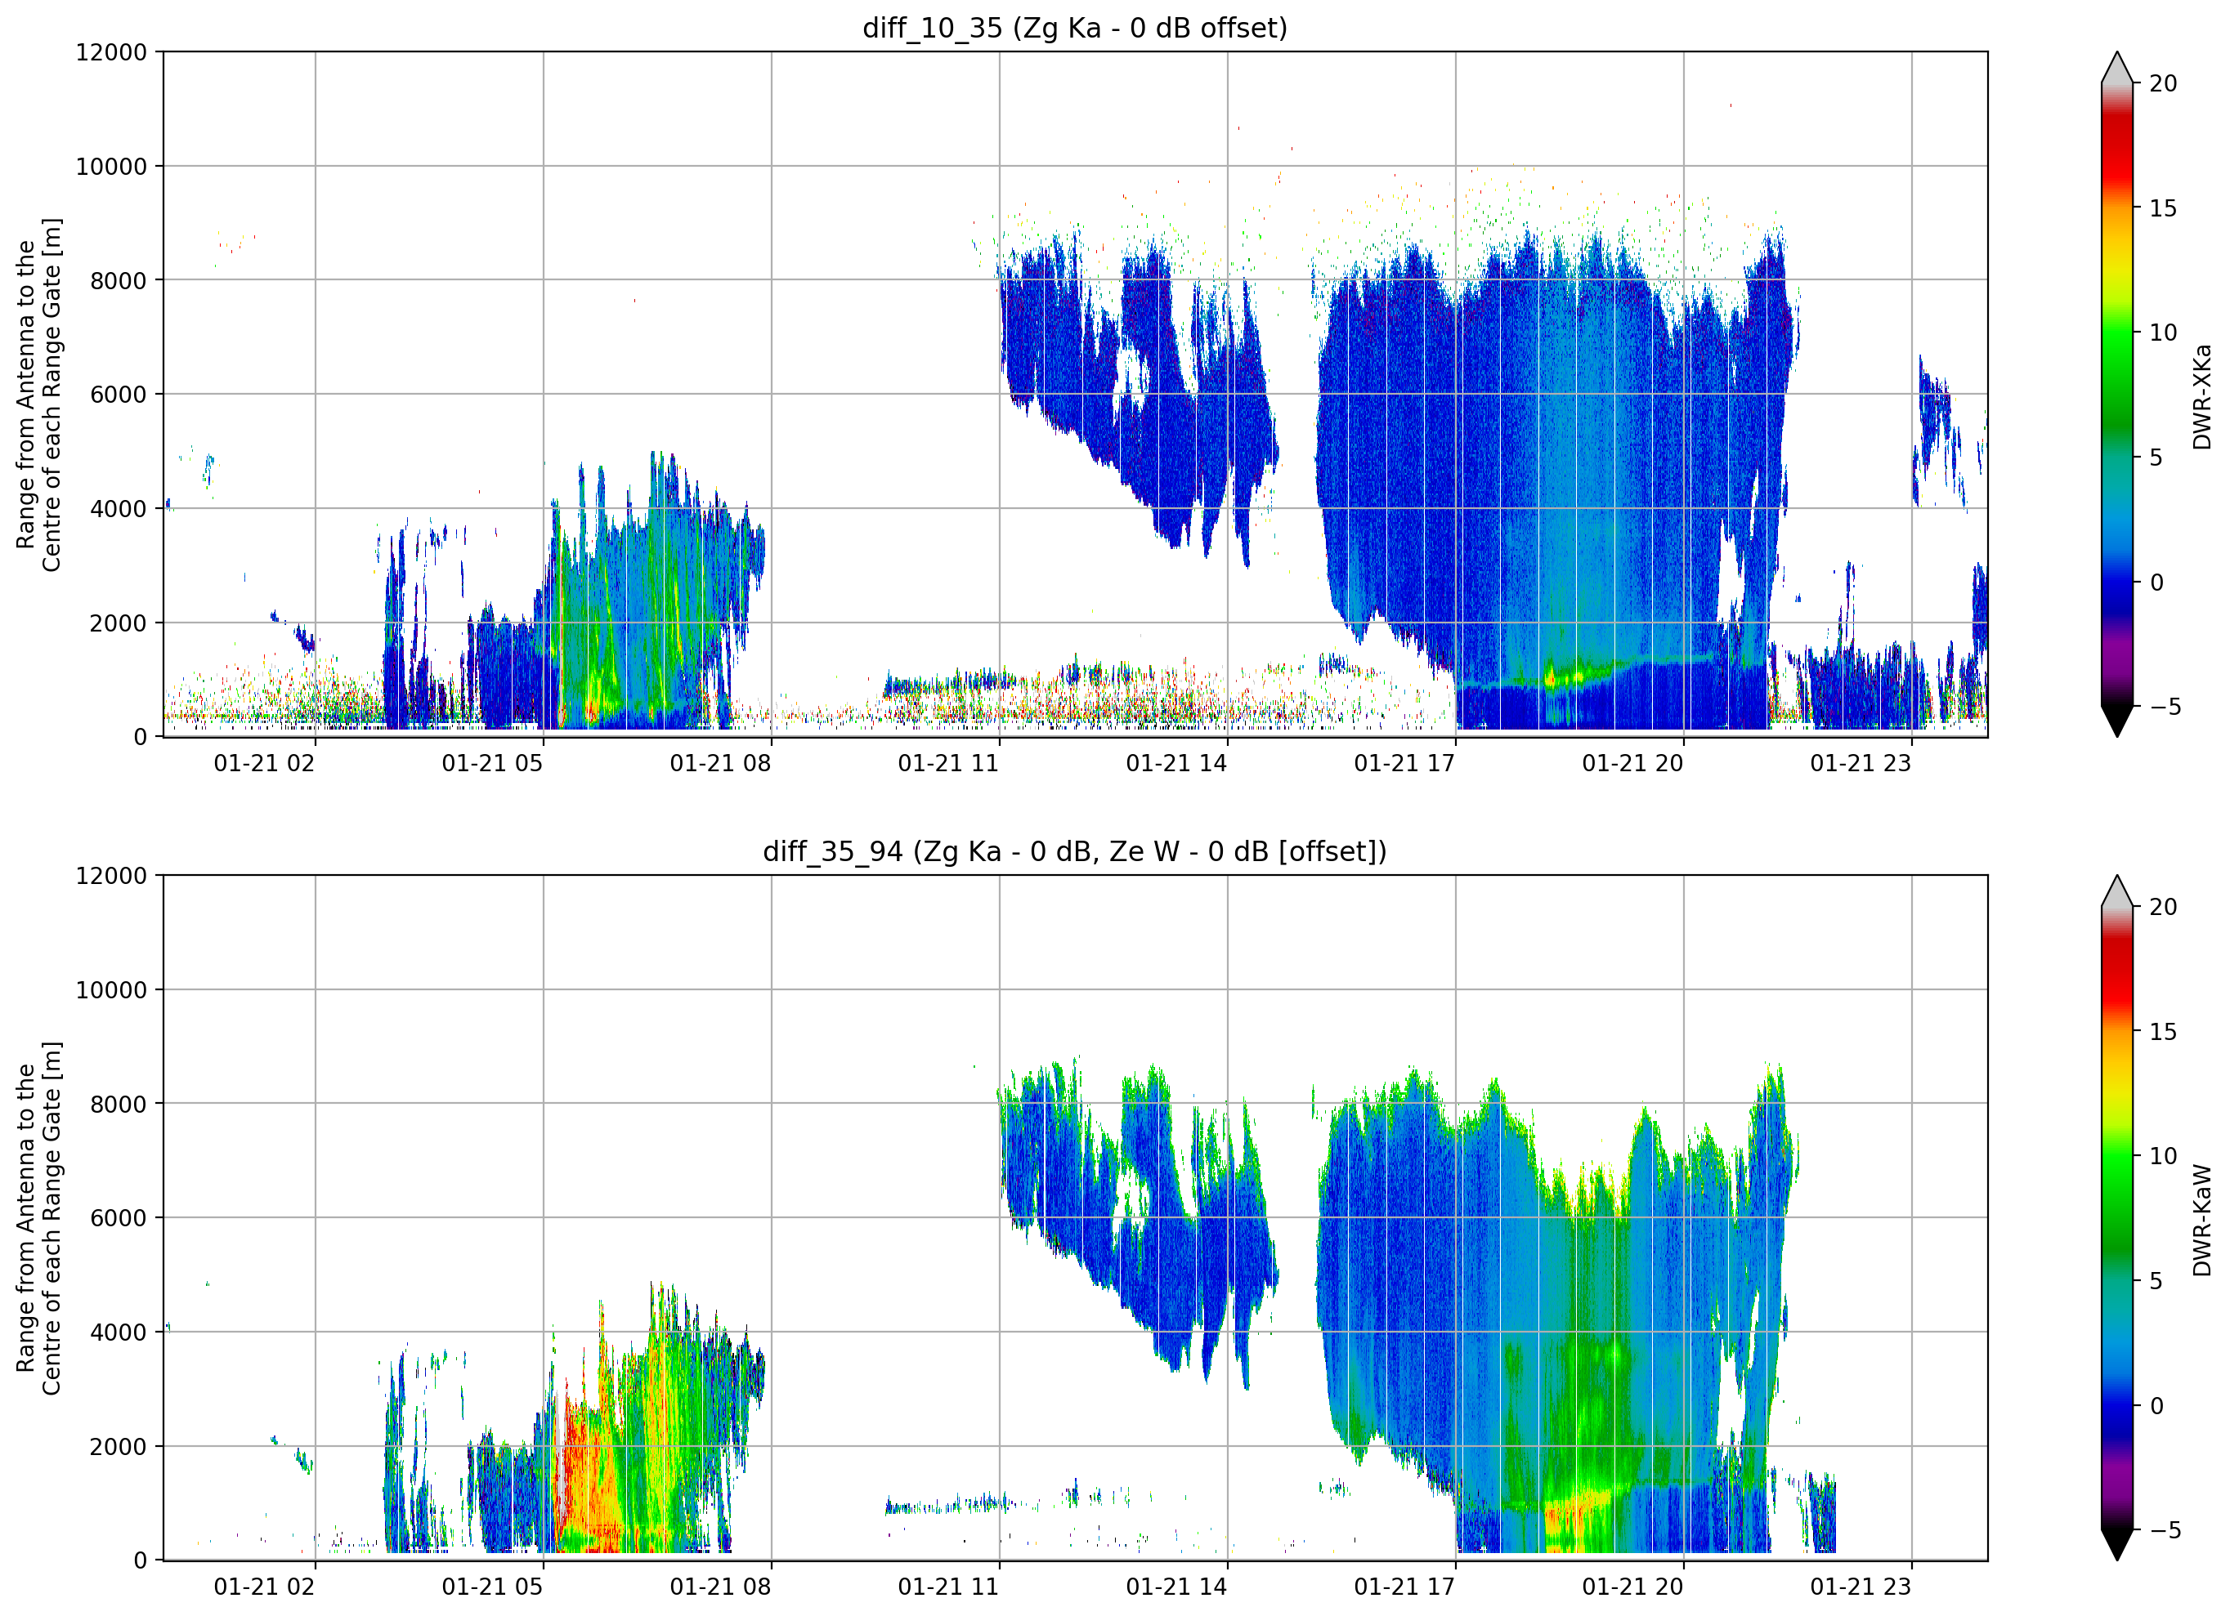
Task: Click y-tick "4000" of the diff_10_35 plot
Action: click(118, 508)
